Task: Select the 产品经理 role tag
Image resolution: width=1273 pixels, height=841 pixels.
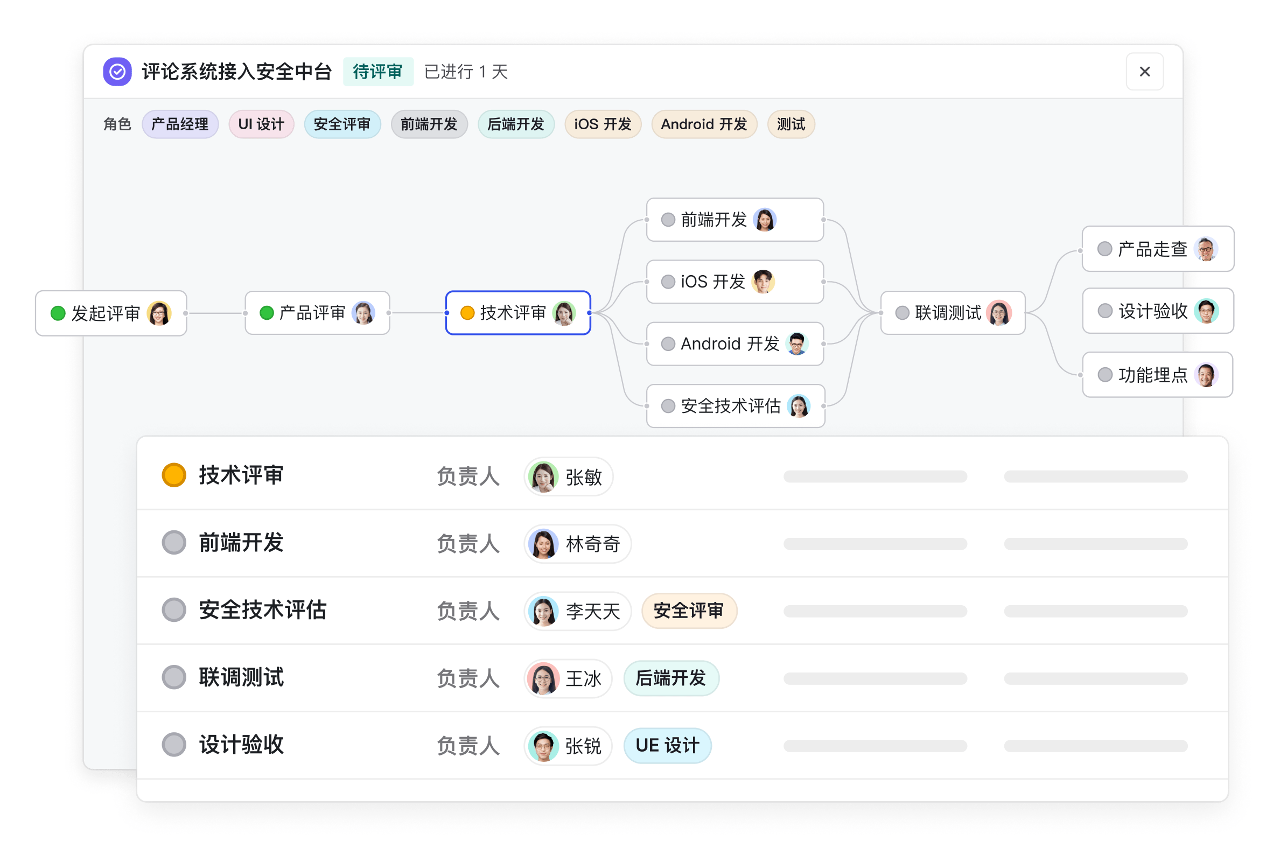Action: pos(180,124)
